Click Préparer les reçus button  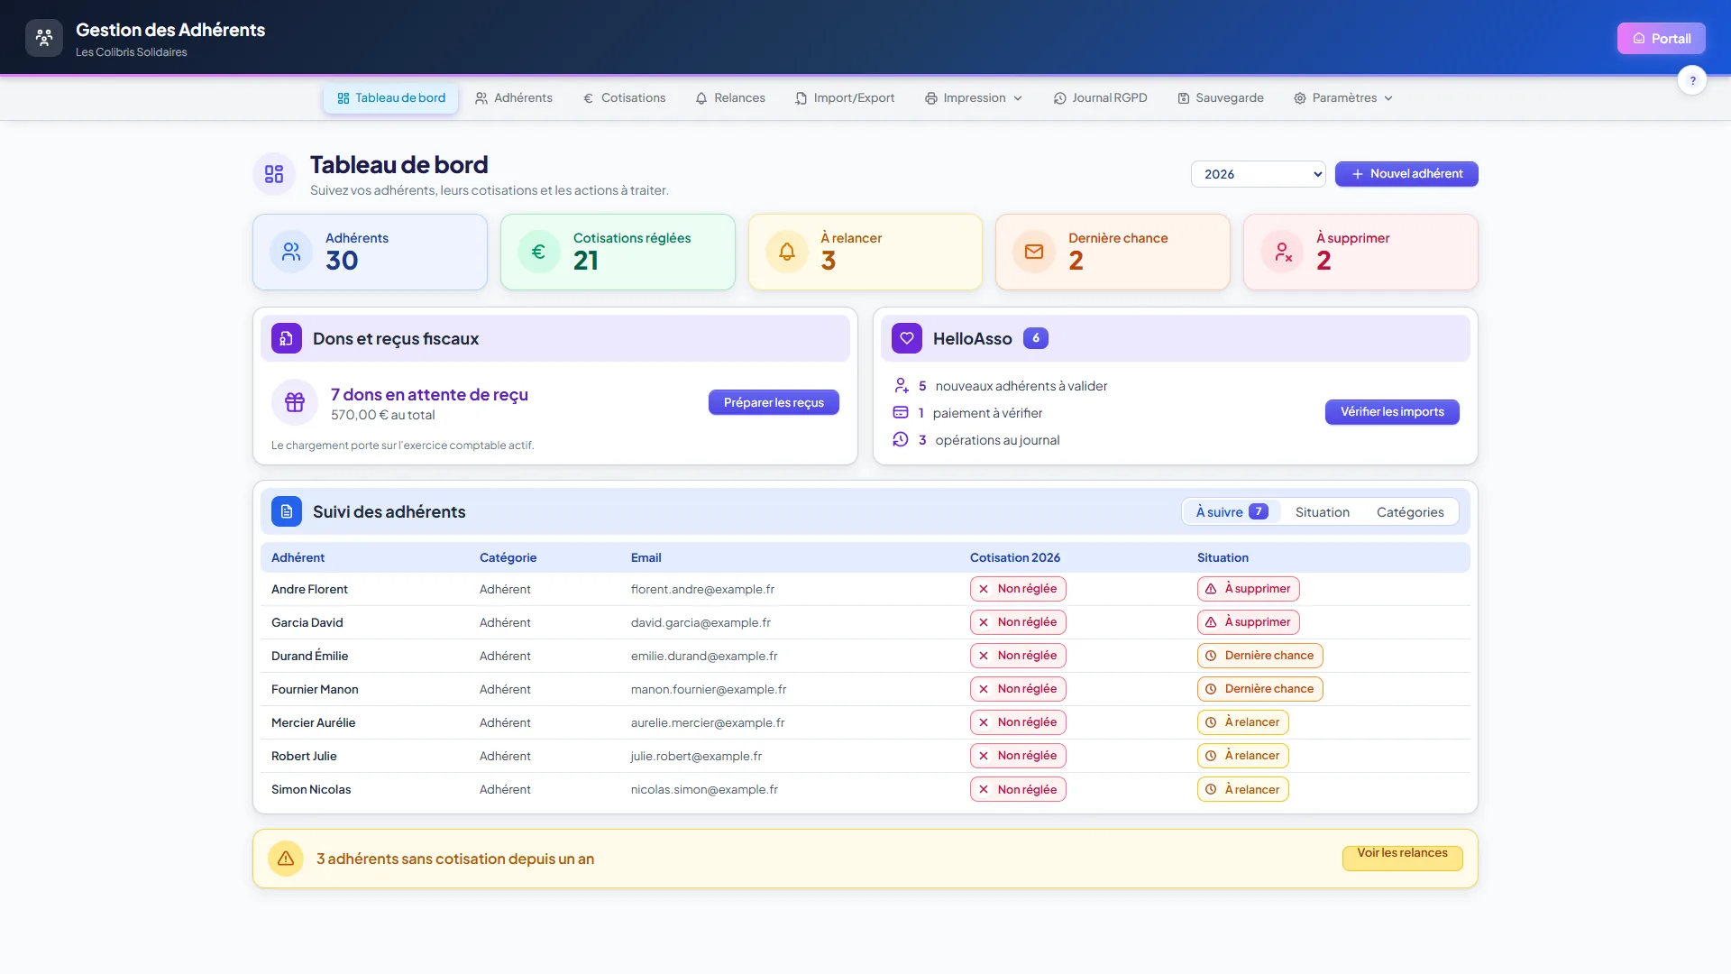(774, 402)
